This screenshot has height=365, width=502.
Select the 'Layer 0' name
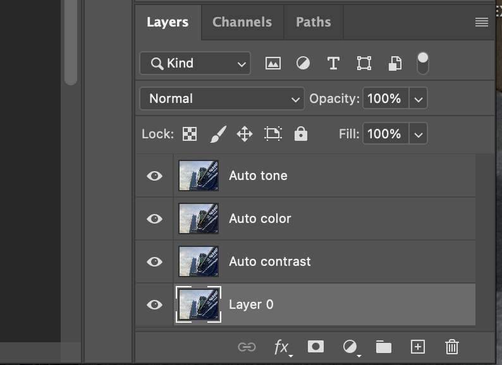pos(251,304)
